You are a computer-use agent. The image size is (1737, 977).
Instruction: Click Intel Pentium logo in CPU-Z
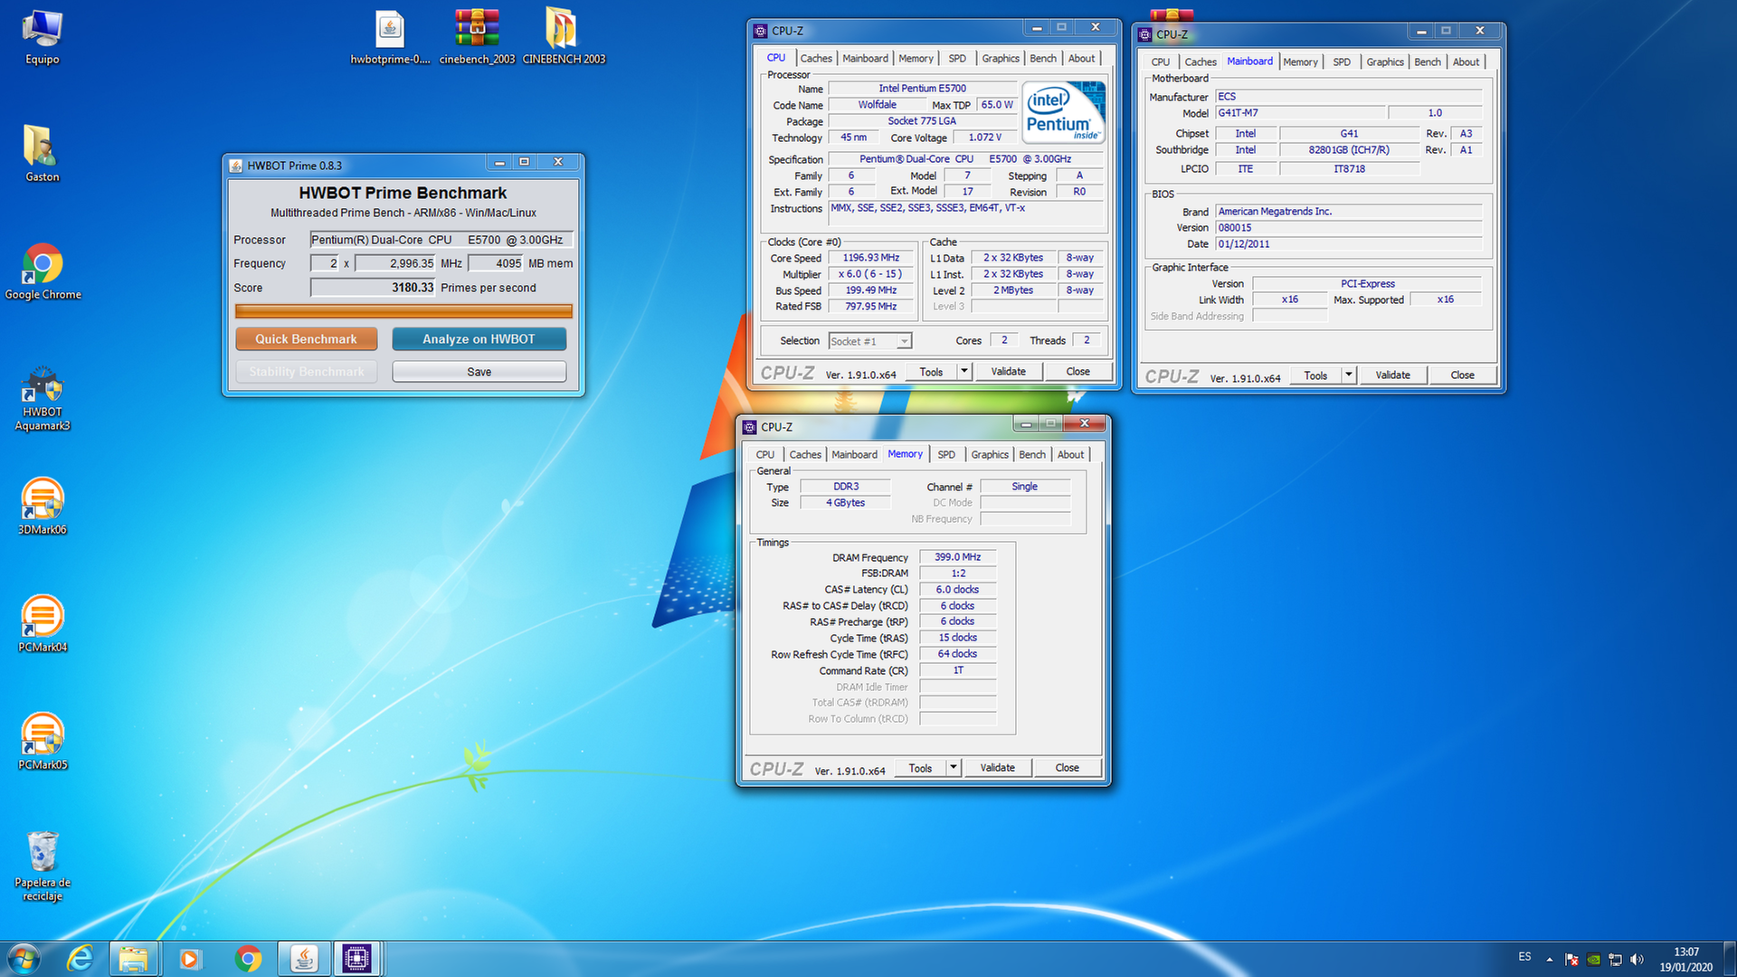pos(1064,112)
